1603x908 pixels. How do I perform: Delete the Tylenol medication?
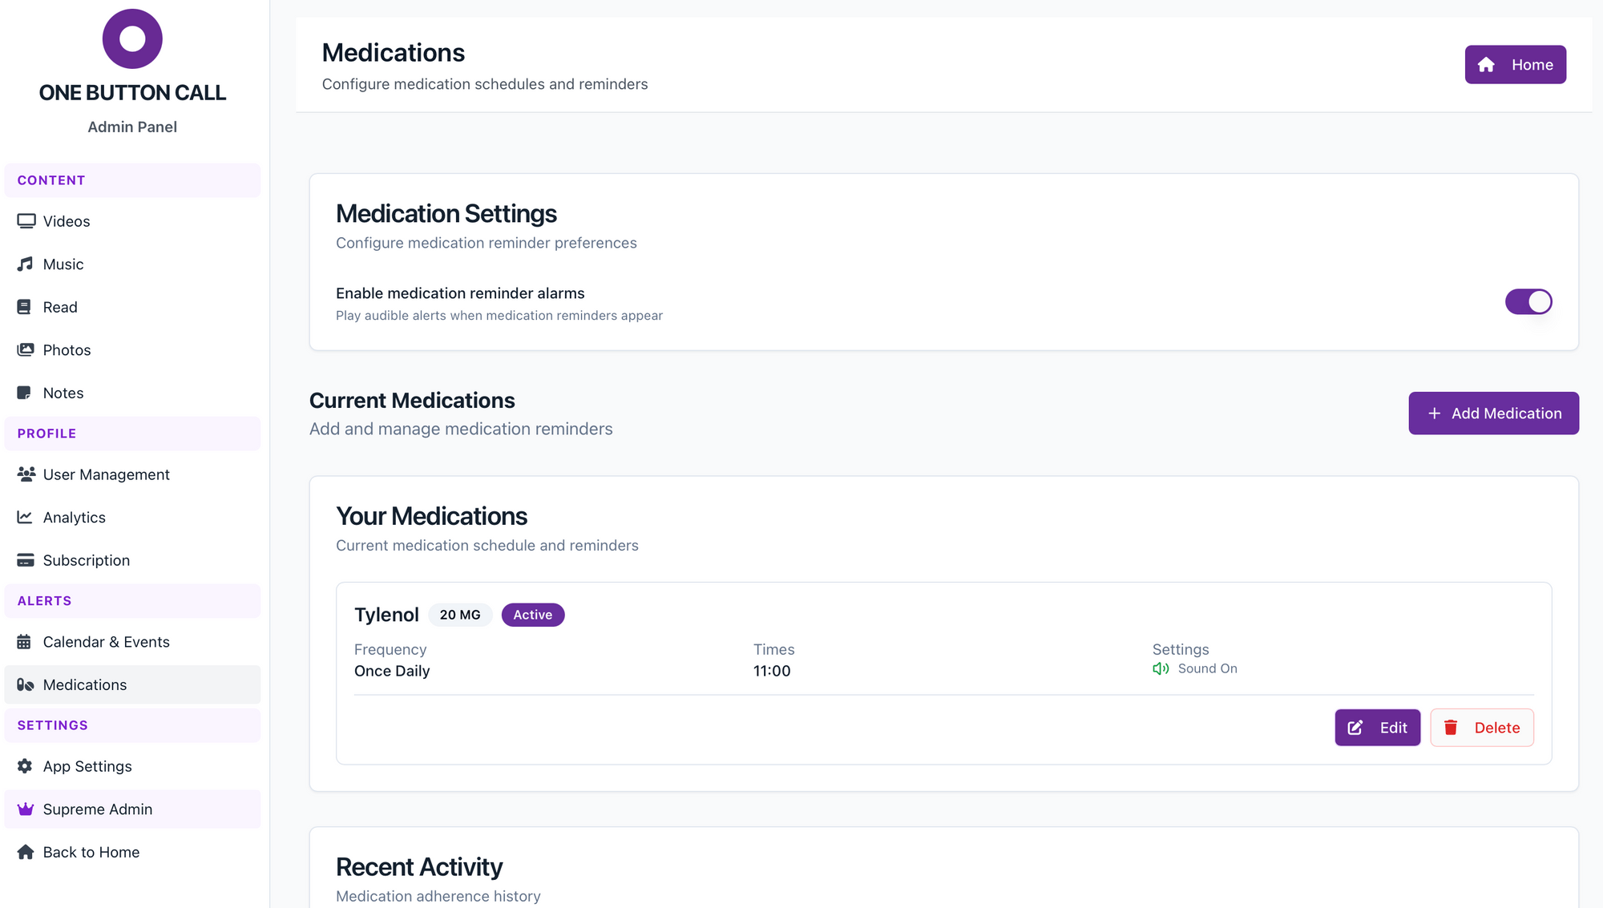coord(1481,728)
